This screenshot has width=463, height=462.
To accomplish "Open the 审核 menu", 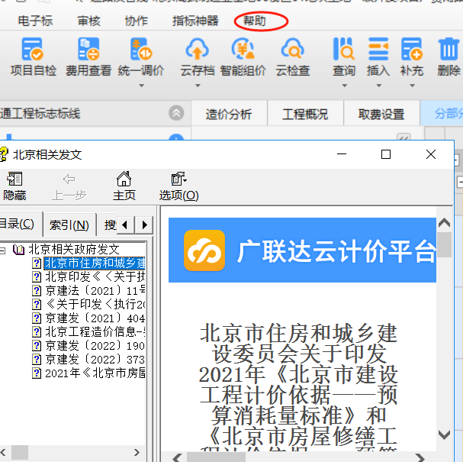I will tap(88, 21).
